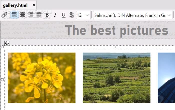Select the yellow flowers picture
Viewport: 175px width, 110px height.
42,78
